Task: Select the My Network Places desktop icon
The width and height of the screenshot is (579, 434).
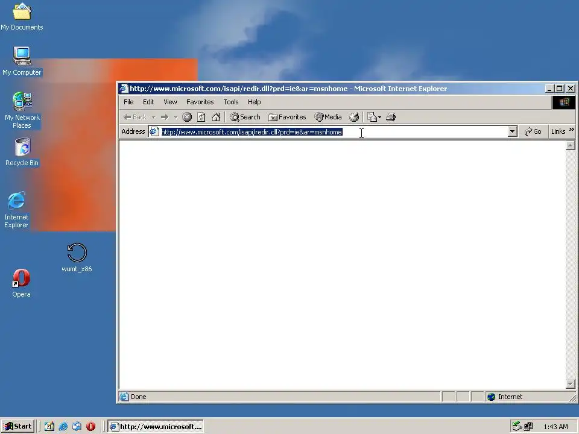Action: 22,110
